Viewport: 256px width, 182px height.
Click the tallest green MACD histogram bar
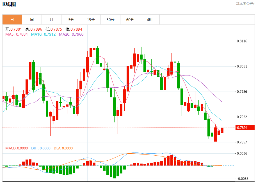pos(114,172)
